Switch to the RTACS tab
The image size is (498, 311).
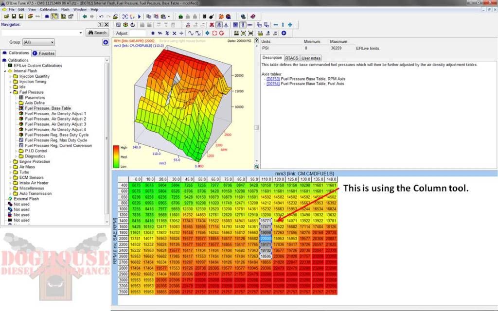tap(292, 58)
